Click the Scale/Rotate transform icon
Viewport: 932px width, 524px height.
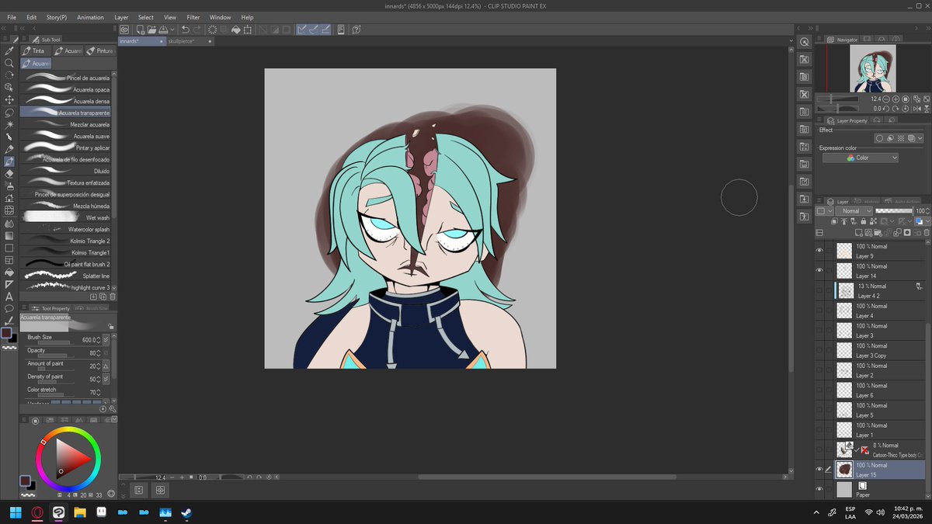pyautogui.click(x=248, y=29)
